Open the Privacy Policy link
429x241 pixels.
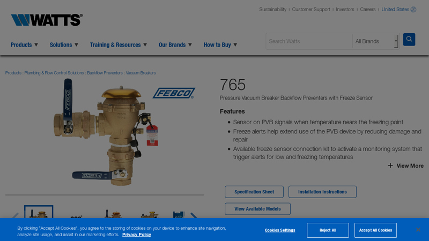point(137,235)
